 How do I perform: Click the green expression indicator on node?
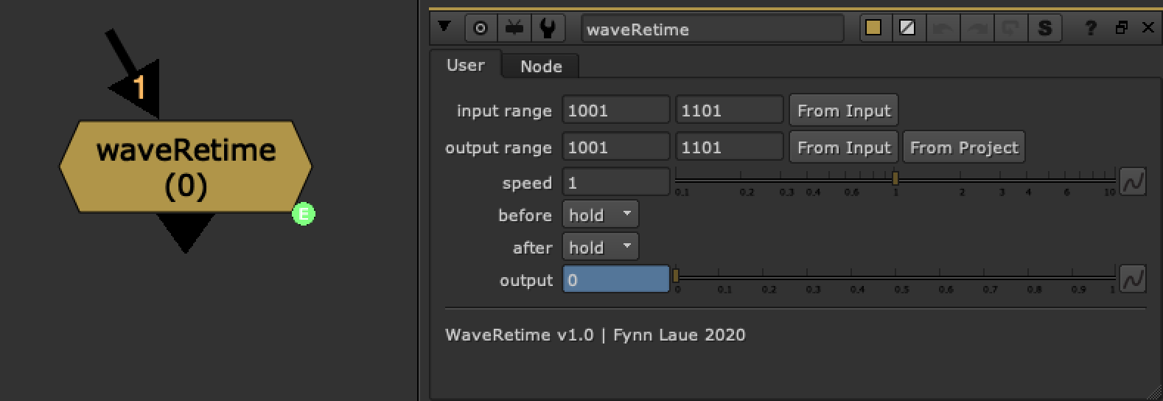coord(303,214)
